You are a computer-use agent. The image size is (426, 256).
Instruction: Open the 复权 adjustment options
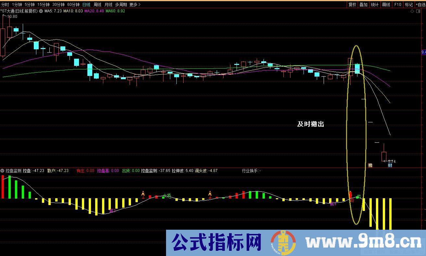pos(352,5)
